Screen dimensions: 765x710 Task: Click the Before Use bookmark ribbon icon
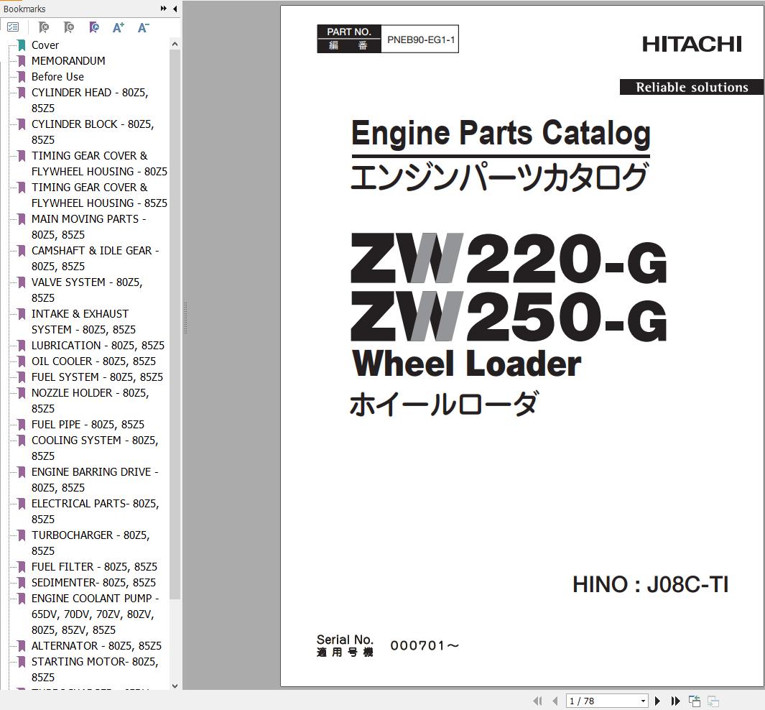pos(22,77)
